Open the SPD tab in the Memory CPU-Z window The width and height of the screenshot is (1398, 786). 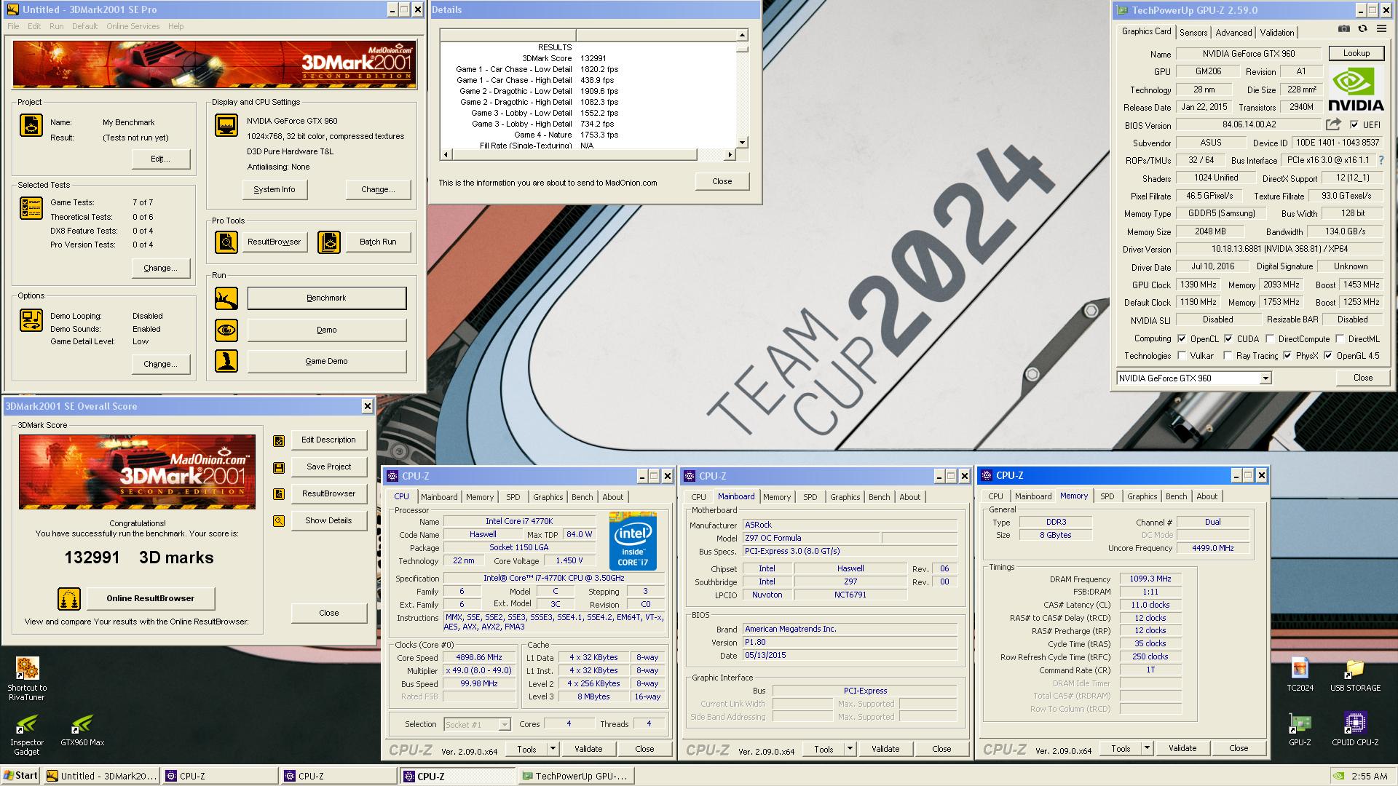coord(1107,496)
